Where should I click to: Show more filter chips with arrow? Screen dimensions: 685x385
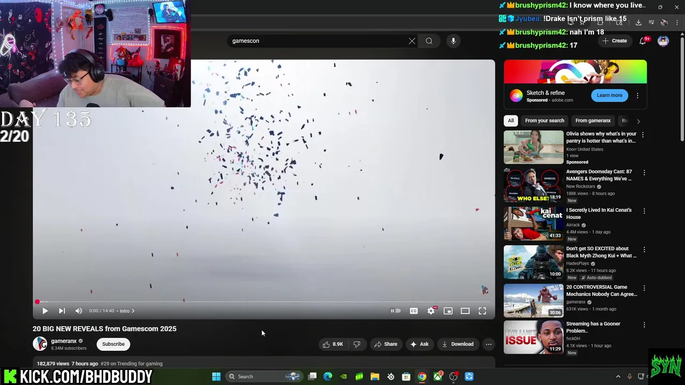(638, 121)
